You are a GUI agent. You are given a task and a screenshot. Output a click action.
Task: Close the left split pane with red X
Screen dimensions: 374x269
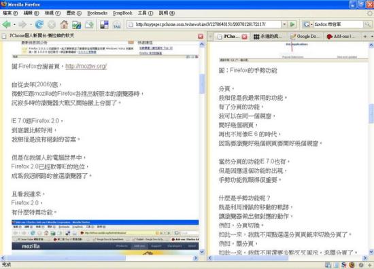(201, 36)
